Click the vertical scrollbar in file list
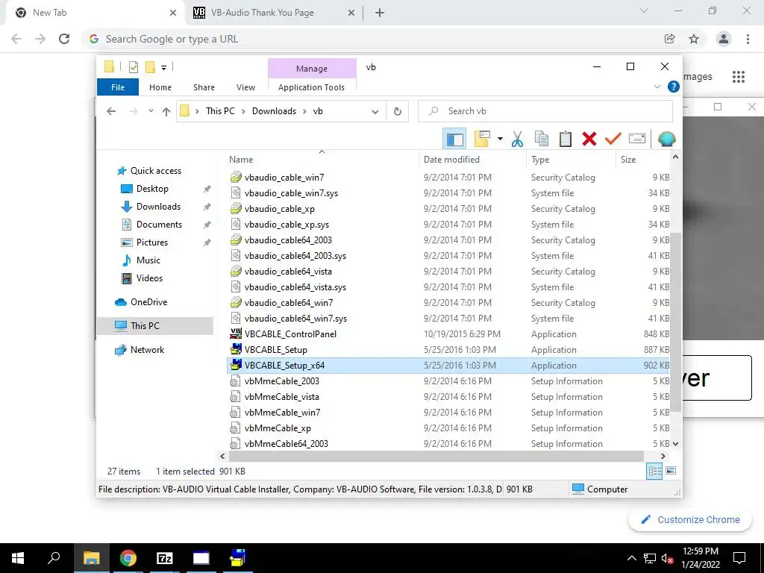Image resolution: width=764 pixels, height=573 pixels. [675, 322]
